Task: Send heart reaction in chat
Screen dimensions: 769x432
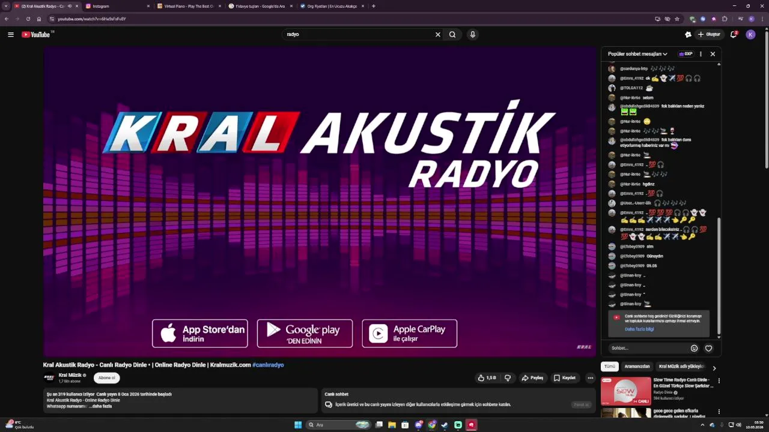Action: (x=709, y=348)
